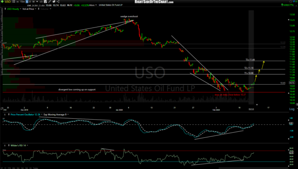Click reorder handle left of USO Hourly
298x169 pixels.
5,9
